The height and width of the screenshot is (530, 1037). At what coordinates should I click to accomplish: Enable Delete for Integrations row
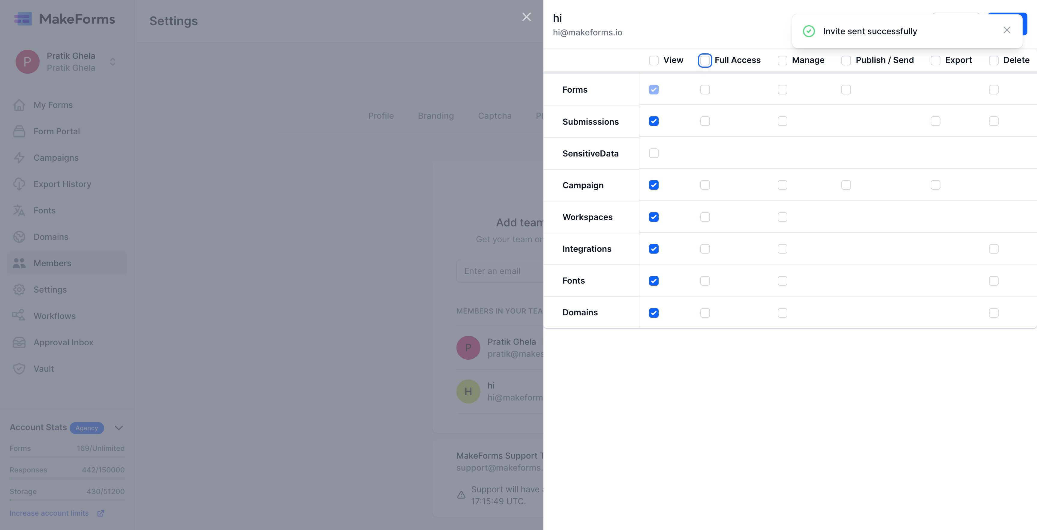point(993,249)
